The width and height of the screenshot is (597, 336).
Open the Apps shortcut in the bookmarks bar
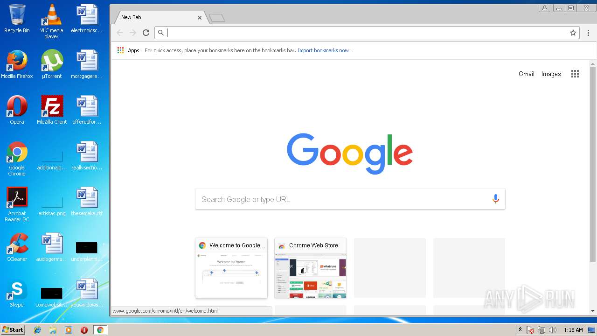coord(128,50)
